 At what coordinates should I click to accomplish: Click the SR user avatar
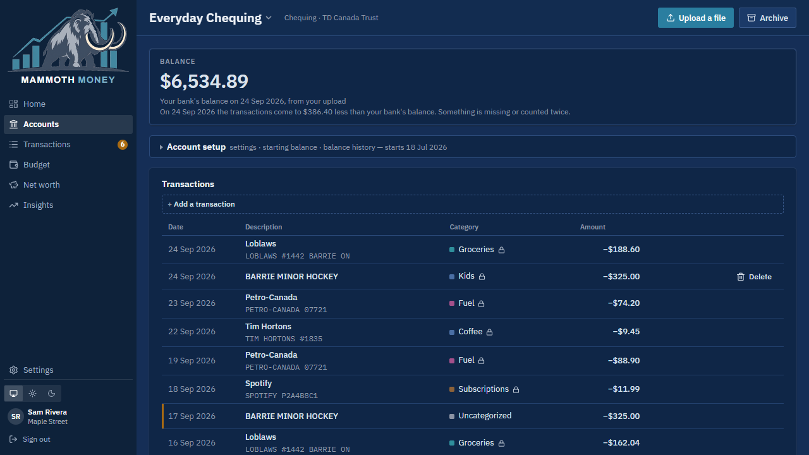[x=16, y=416]
